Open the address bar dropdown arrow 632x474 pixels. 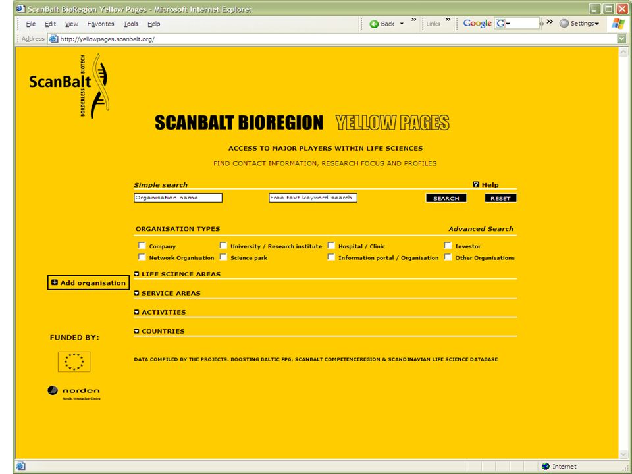tap(622, 39)
